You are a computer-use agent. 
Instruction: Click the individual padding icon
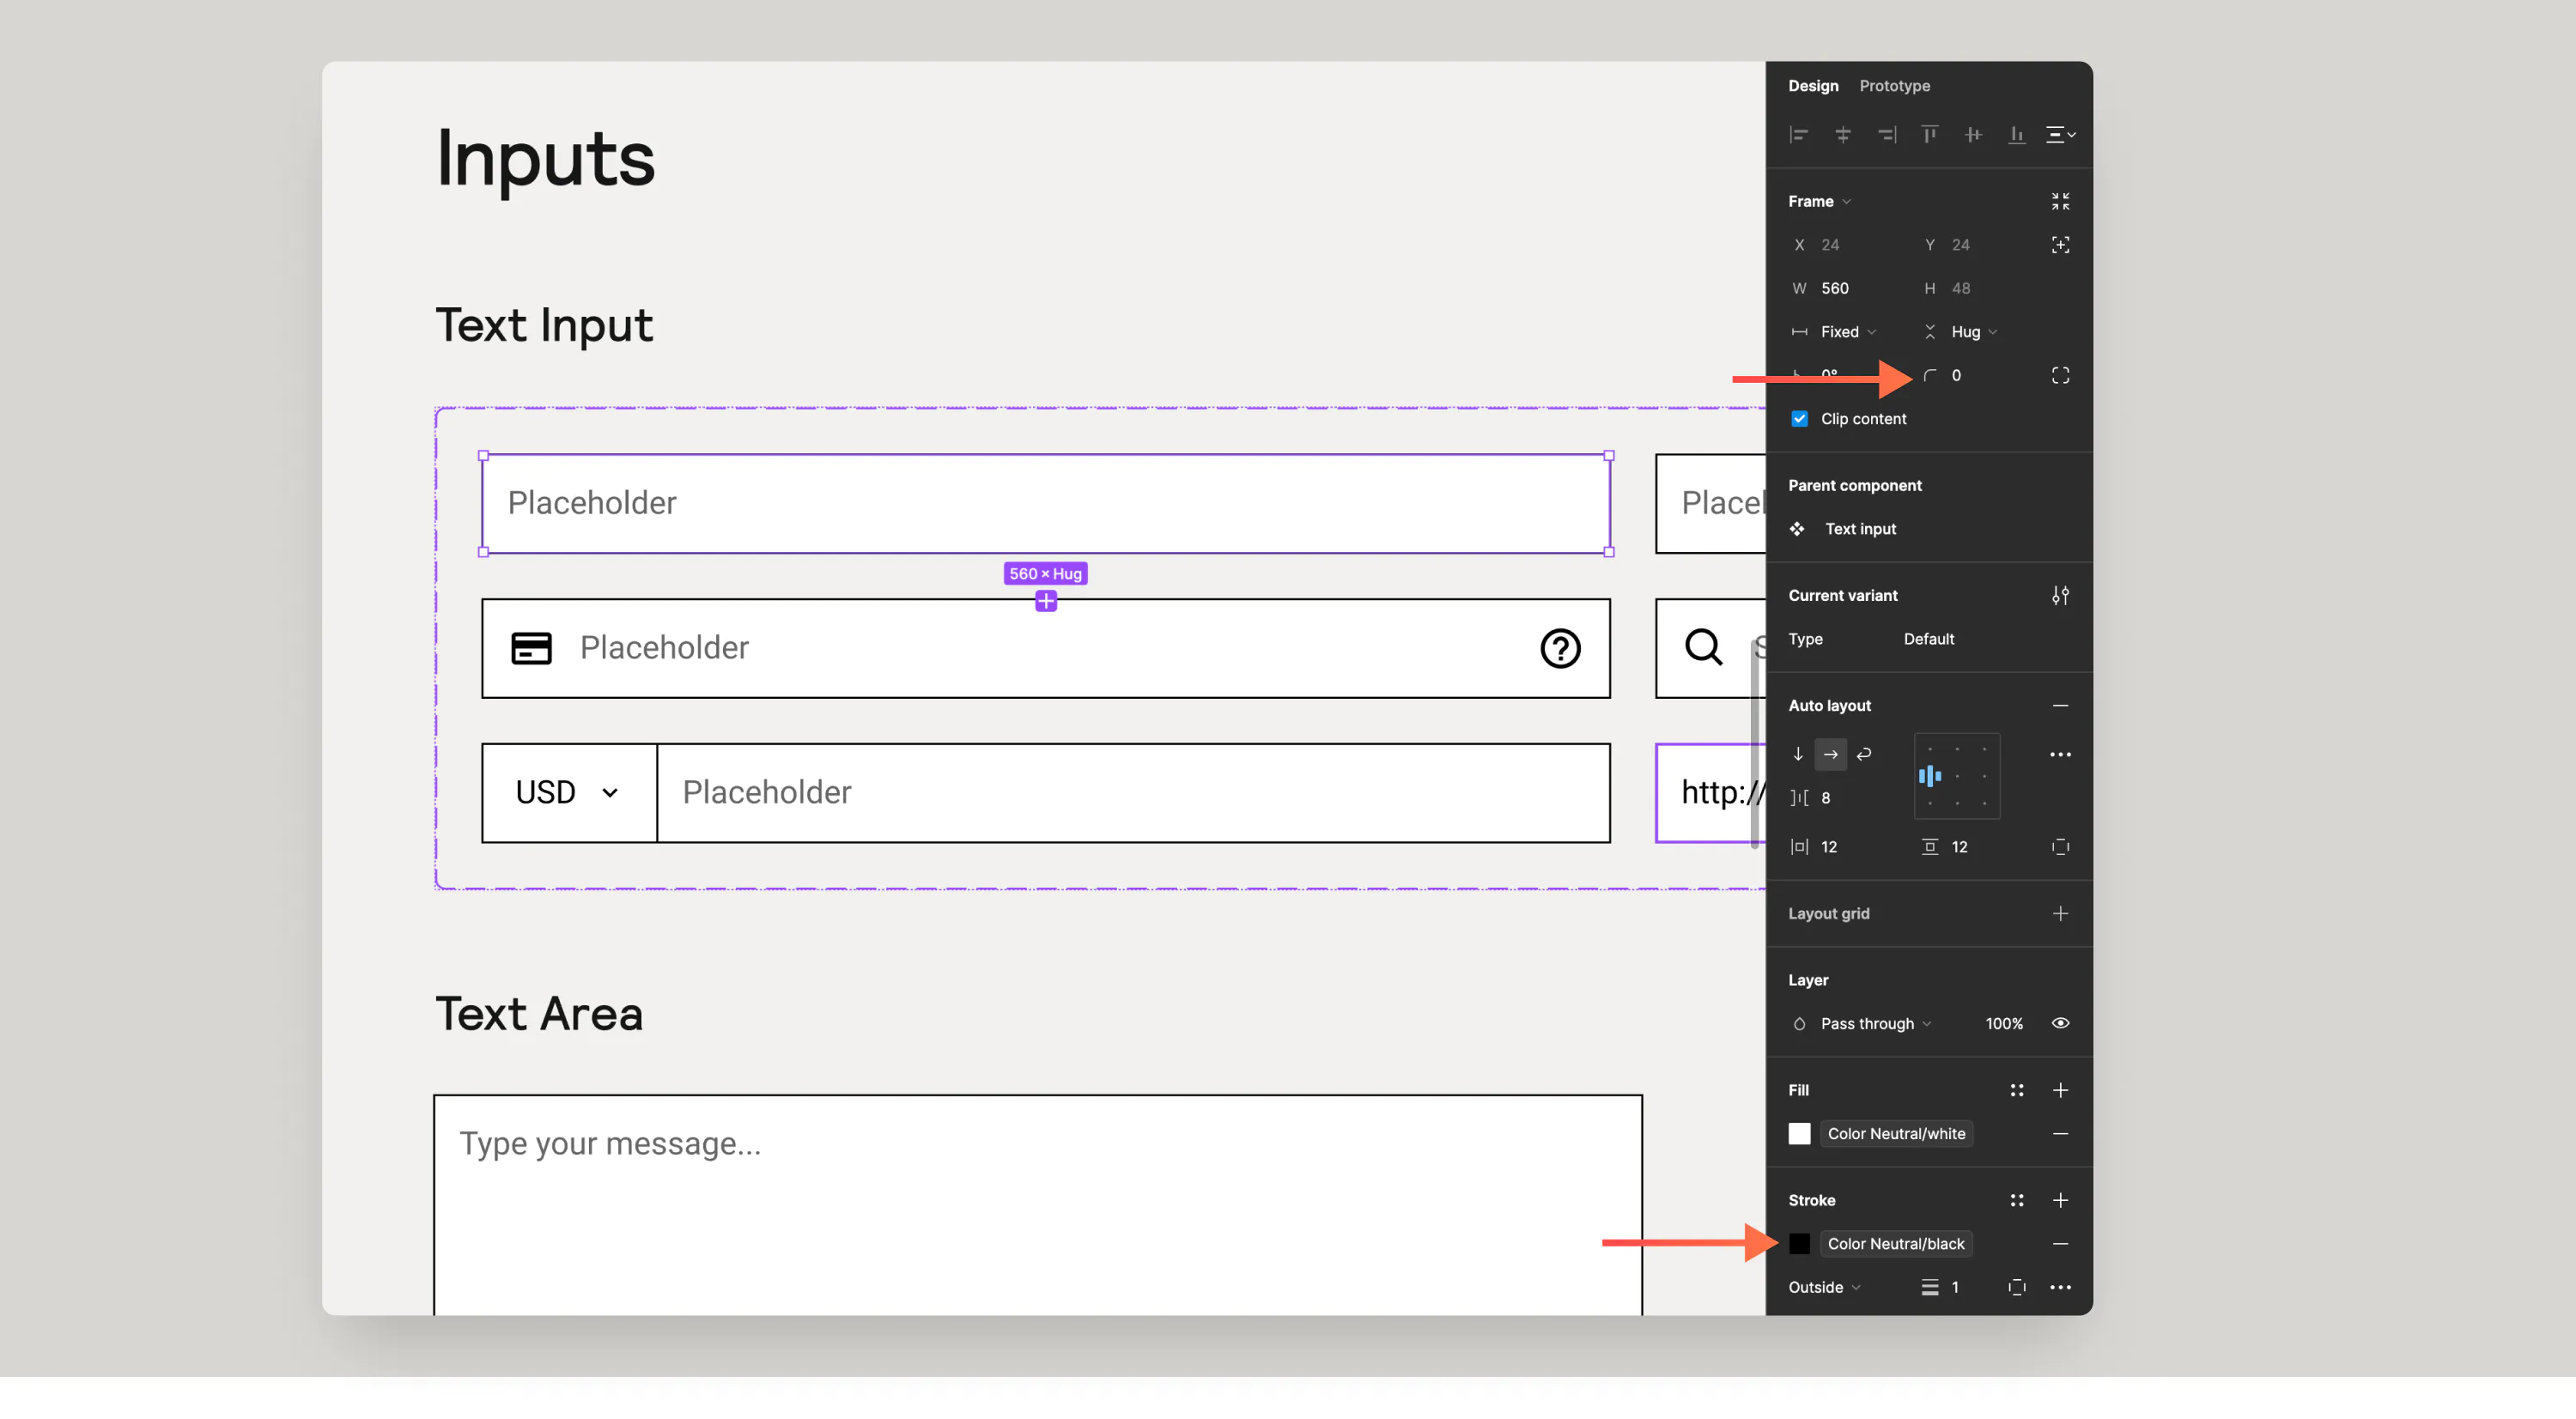[2060, 847]
